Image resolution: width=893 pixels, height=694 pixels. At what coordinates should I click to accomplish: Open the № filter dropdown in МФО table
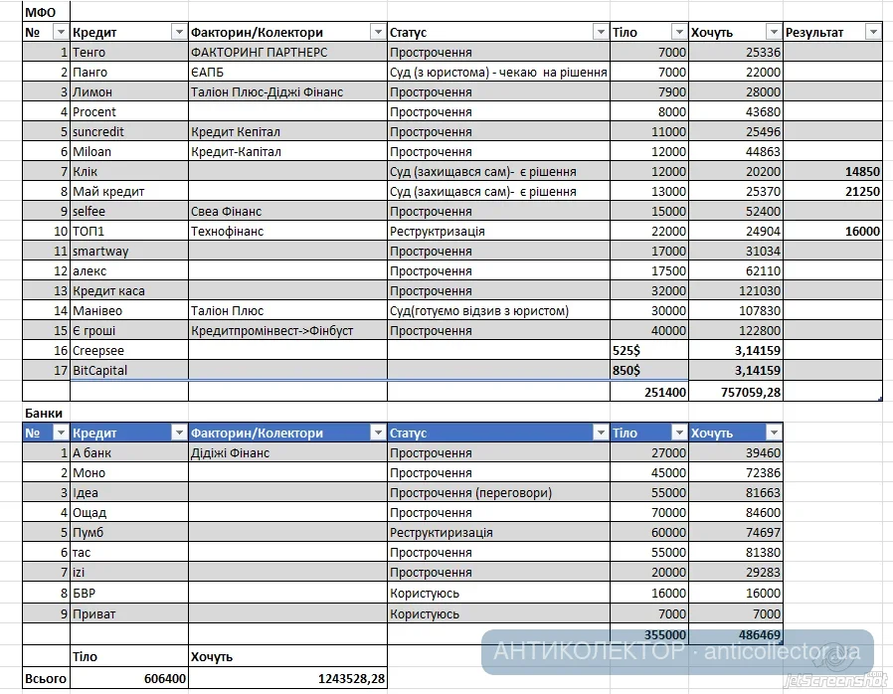click(x=61, y=32)
